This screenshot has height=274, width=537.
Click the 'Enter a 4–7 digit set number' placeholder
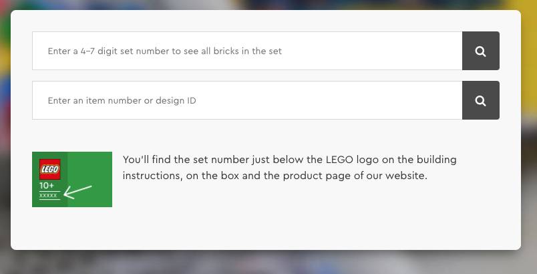165,51
